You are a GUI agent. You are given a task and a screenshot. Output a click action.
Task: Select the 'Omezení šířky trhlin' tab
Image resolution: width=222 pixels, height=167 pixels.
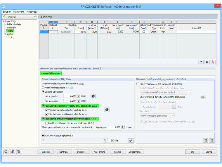pyautogui.click(x=51, y=74)
